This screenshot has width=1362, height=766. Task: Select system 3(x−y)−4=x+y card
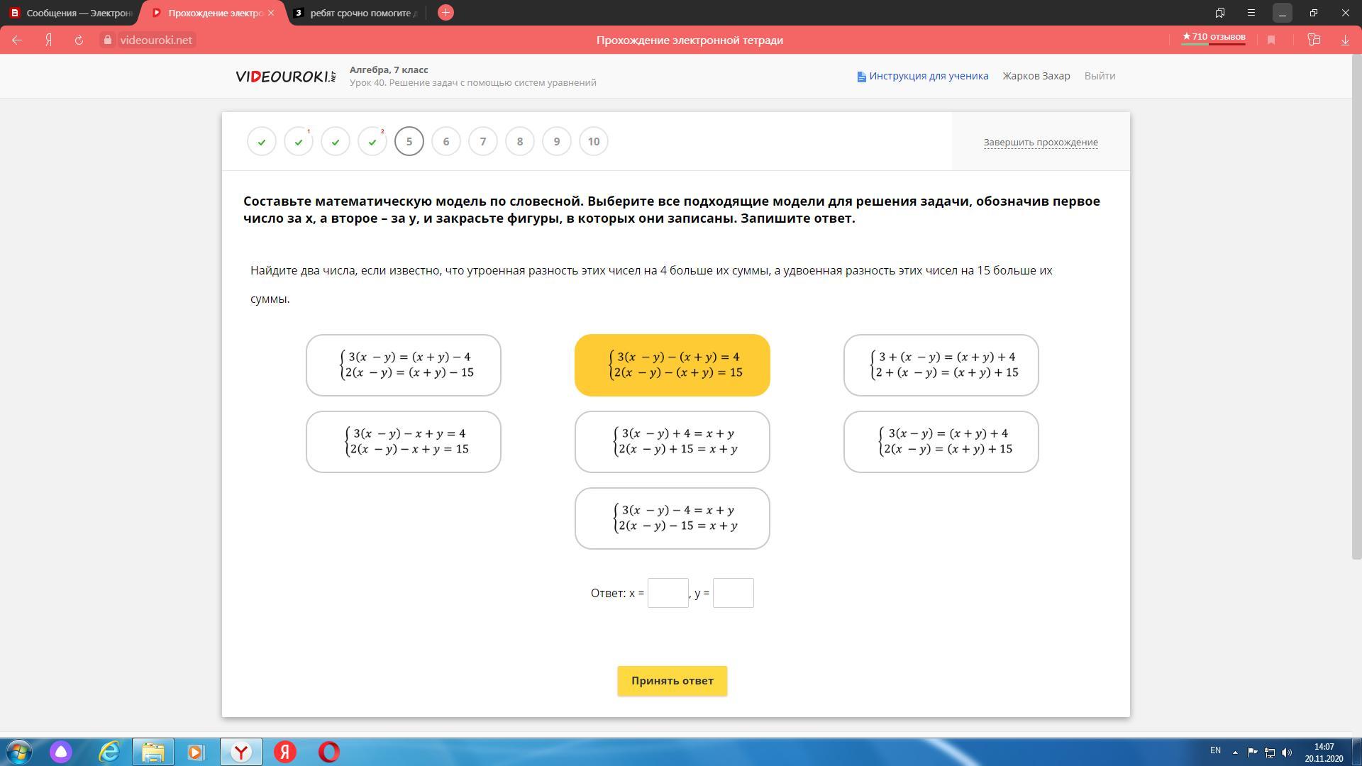coord(672,518)
